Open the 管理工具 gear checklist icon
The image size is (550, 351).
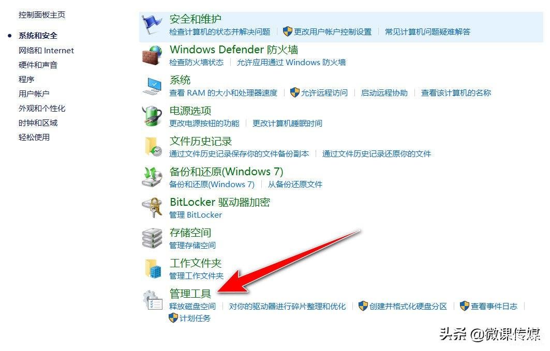152,300
